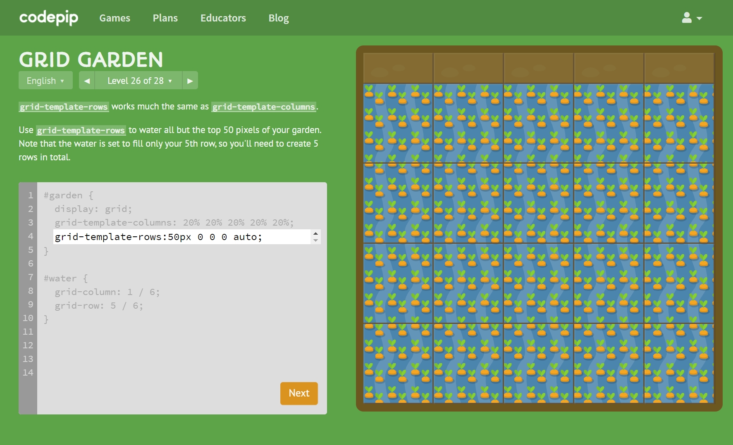Open the Blog menu item
This screenshot has width=733, height=445.
pyautogui.click(x=279, y=18)
